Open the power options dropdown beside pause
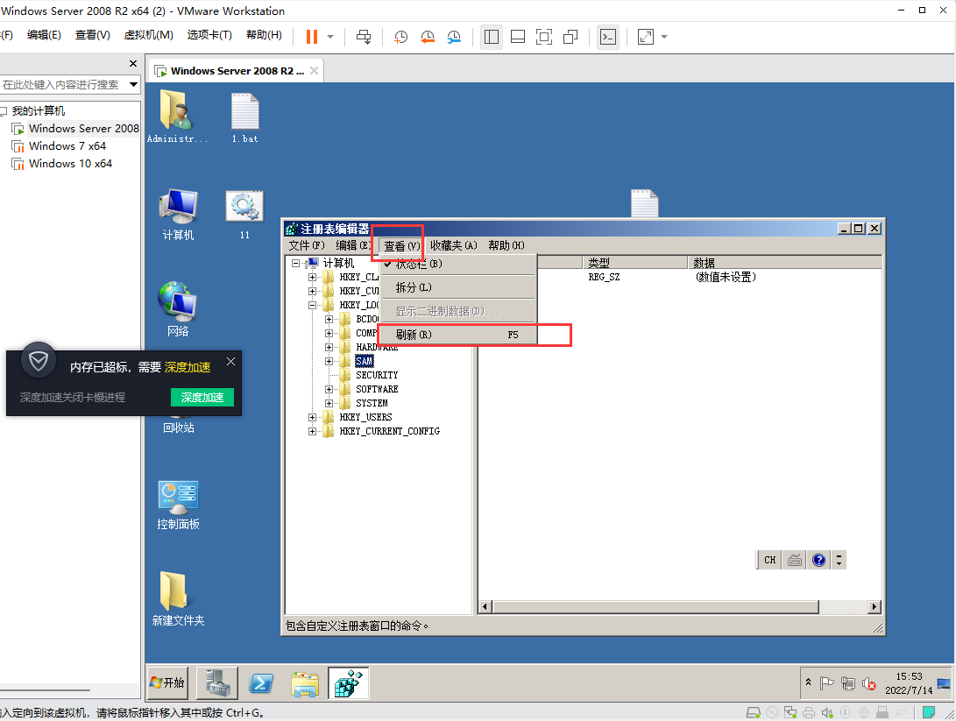This screenshot has height=721, width=956. tap(330, 37)
